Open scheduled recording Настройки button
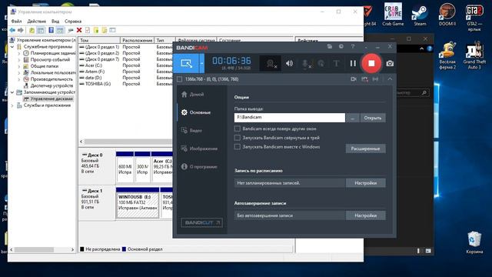The image size is (492, 277). pos(366,183)
